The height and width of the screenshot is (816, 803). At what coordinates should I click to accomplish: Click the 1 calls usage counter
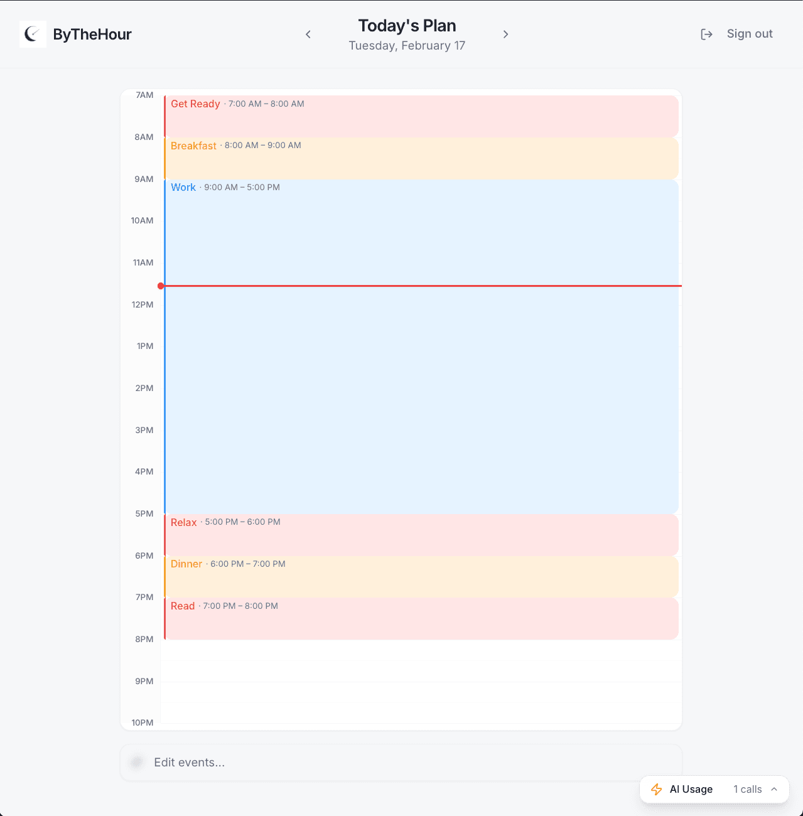(747, 789)
